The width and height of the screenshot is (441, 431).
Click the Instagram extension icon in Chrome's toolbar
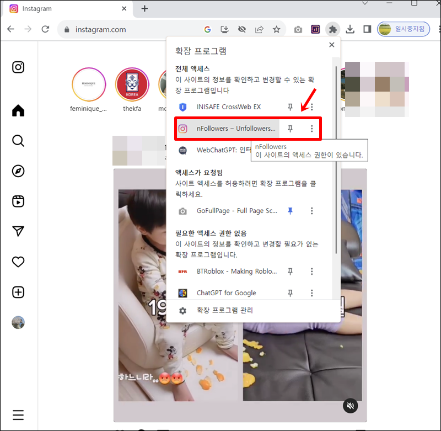click(315, 29)
